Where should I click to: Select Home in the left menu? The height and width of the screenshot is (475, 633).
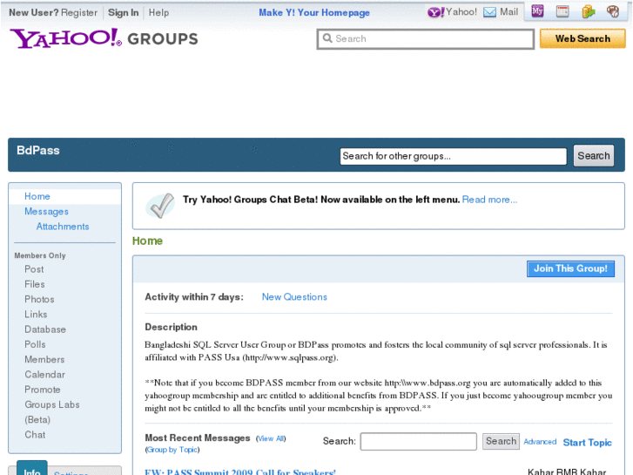tap(37, 196)
